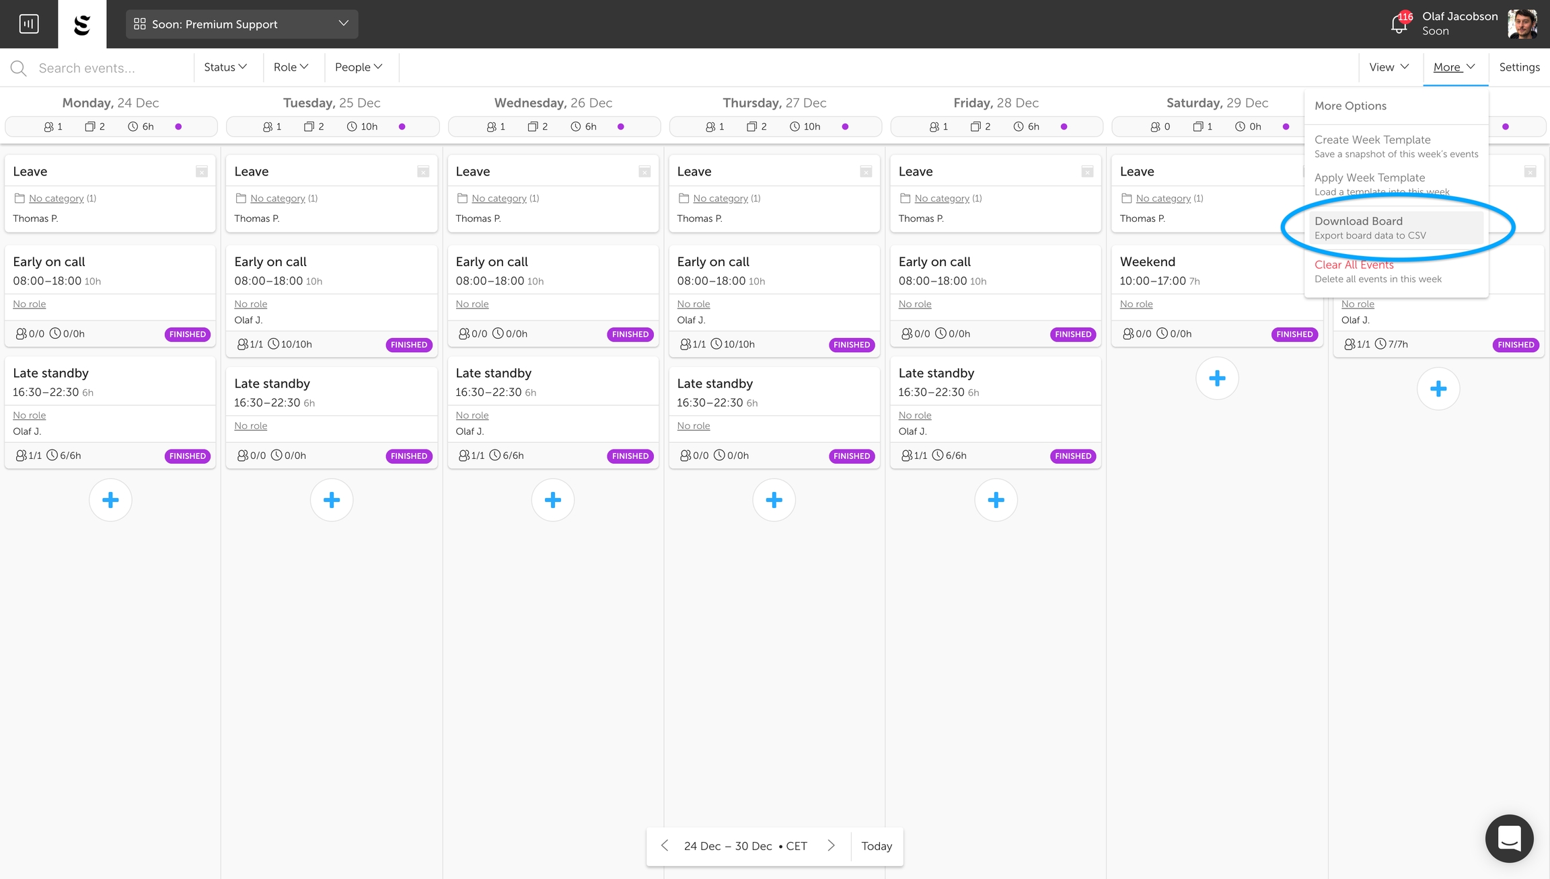Viewport: 1550px width, 879px height.
Task: Click the sidebar panel toggle icon
Action: [x=29, y=24]
